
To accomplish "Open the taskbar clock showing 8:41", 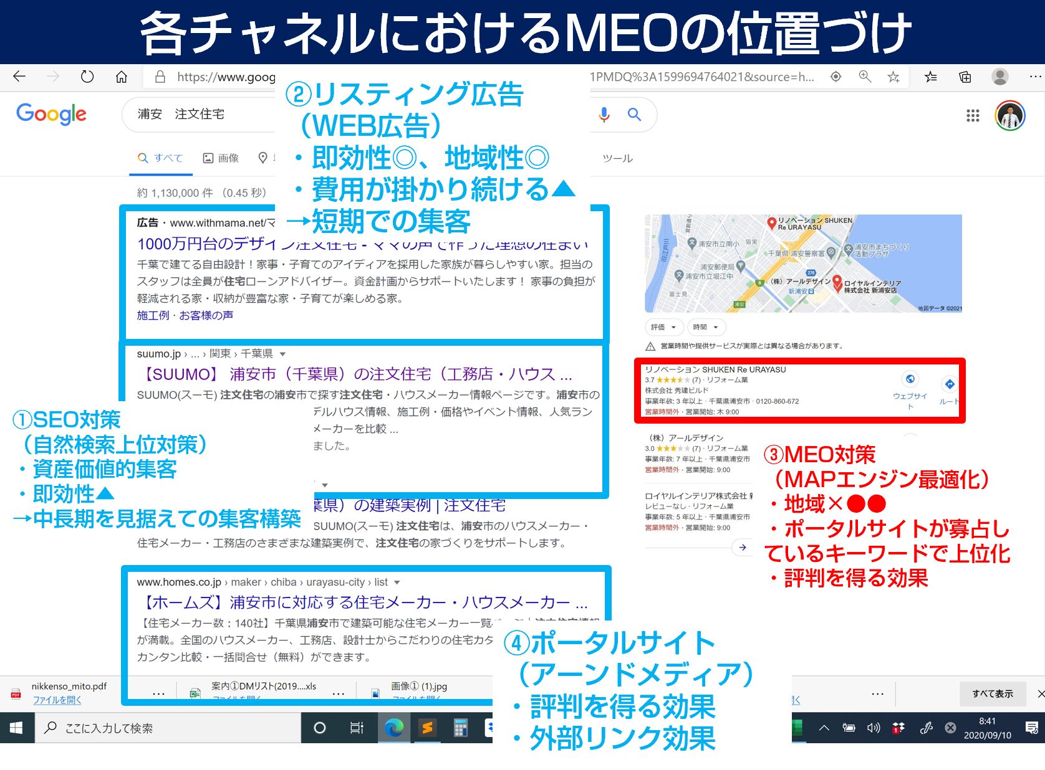I will [x=987, y=728].
